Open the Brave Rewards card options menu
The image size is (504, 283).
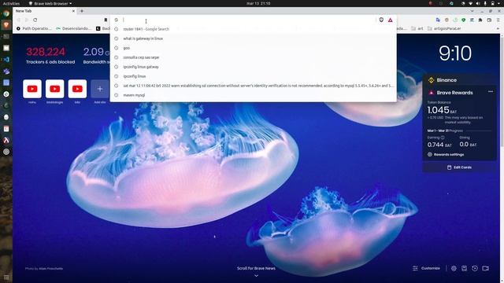[x=491, y=92]
